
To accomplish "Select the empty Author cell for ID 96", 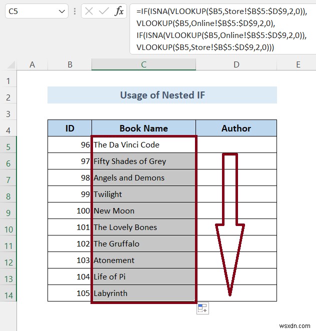I will [x=236, y=144].
